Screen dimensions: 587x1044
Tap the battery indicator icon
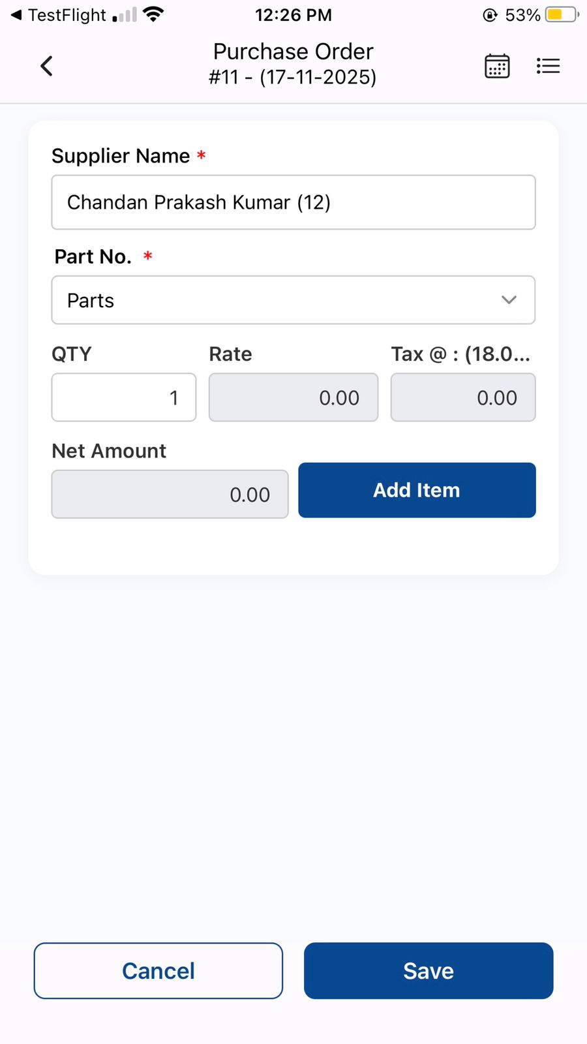[x=562, y=14]
